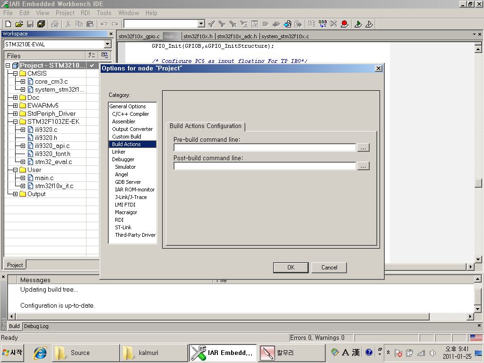This screenshot has width=484, height=363.
Task: Open the toolbar quick search dropdown arrow
Action: (201, 24)
